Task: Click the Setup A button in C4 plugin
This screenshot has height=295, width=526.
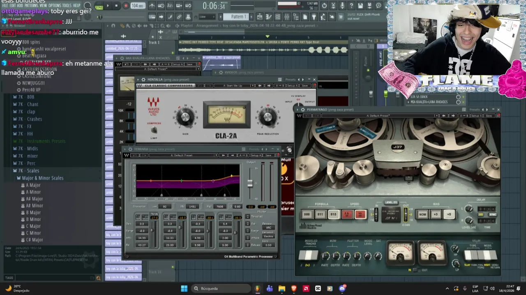Action: click(256, 155)
